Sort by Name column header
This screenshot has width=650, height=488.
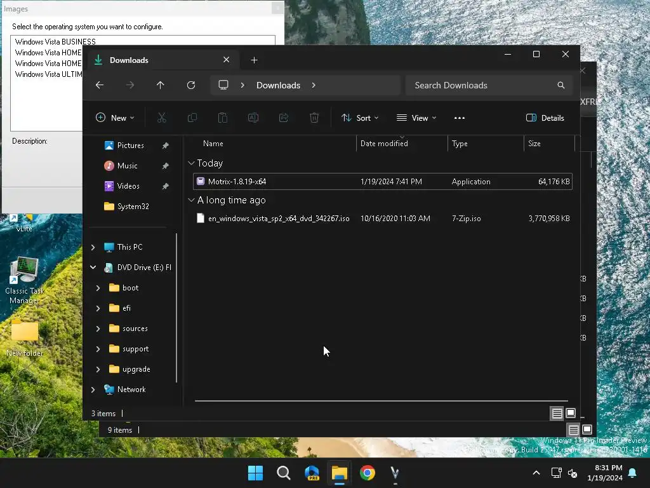pos(213,144)
